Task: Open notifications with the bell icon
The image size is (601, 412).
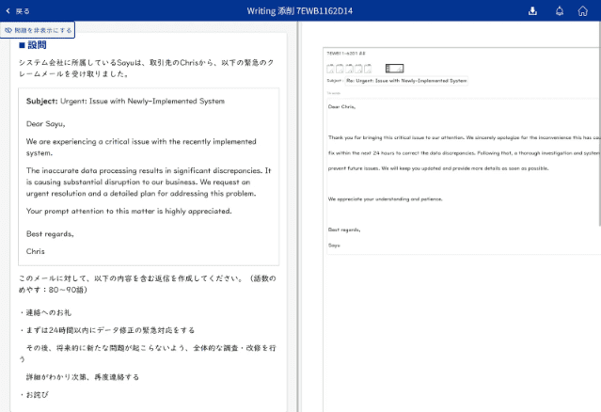Action: (x=560, y=11)
